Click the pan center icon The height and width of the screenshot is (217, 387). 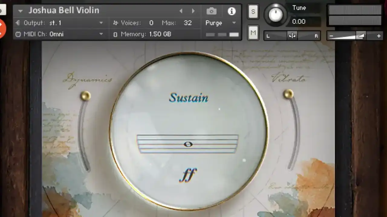292,36
